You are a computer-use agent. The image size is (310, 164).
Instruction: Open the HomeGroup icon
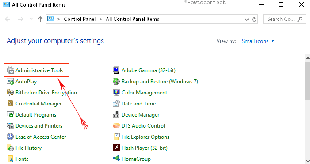pos(116,158)
